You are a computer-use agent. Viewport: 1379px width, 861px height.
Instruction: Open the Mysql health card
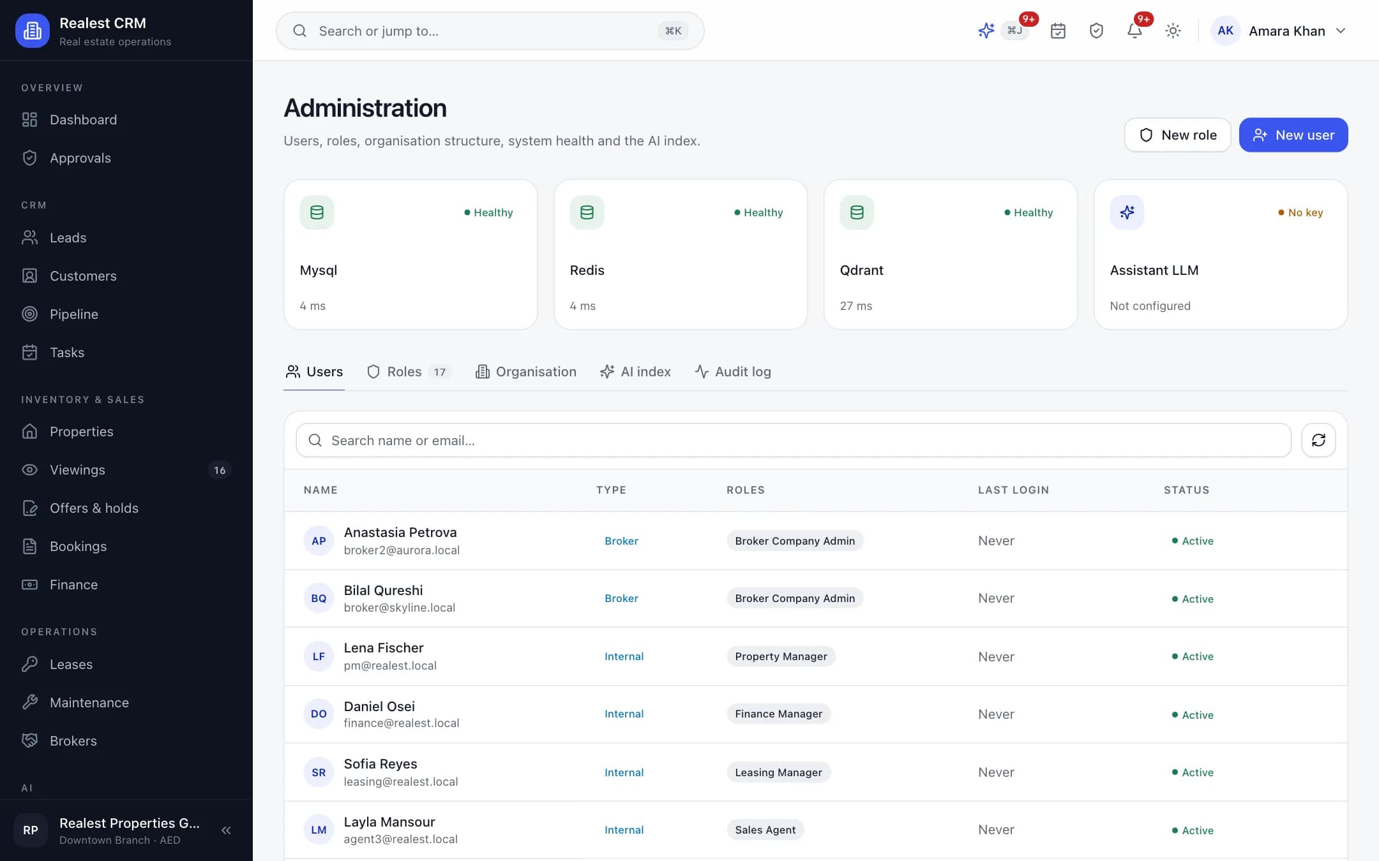(411, 254)
